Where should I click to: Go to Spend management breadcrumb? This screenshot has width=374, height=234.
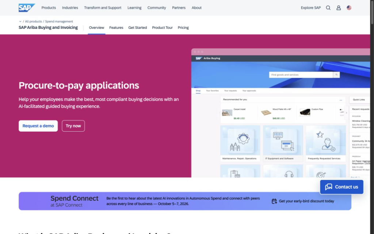(59, 22)
